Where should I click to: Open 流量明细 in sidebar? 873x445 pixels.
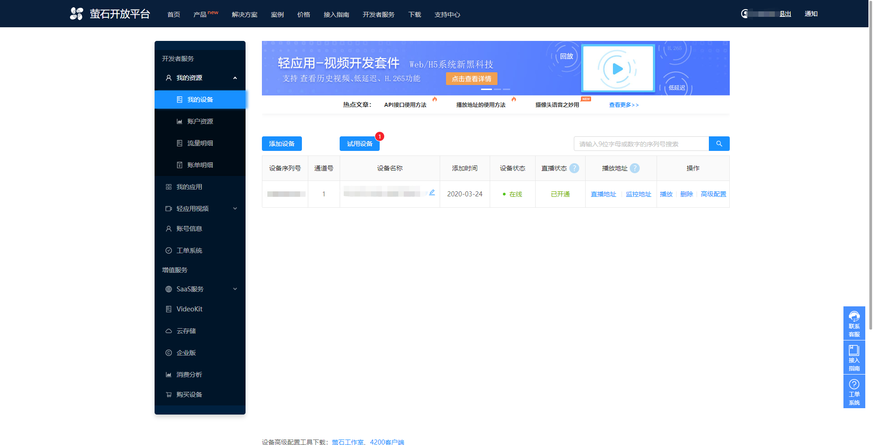(200, 143)
